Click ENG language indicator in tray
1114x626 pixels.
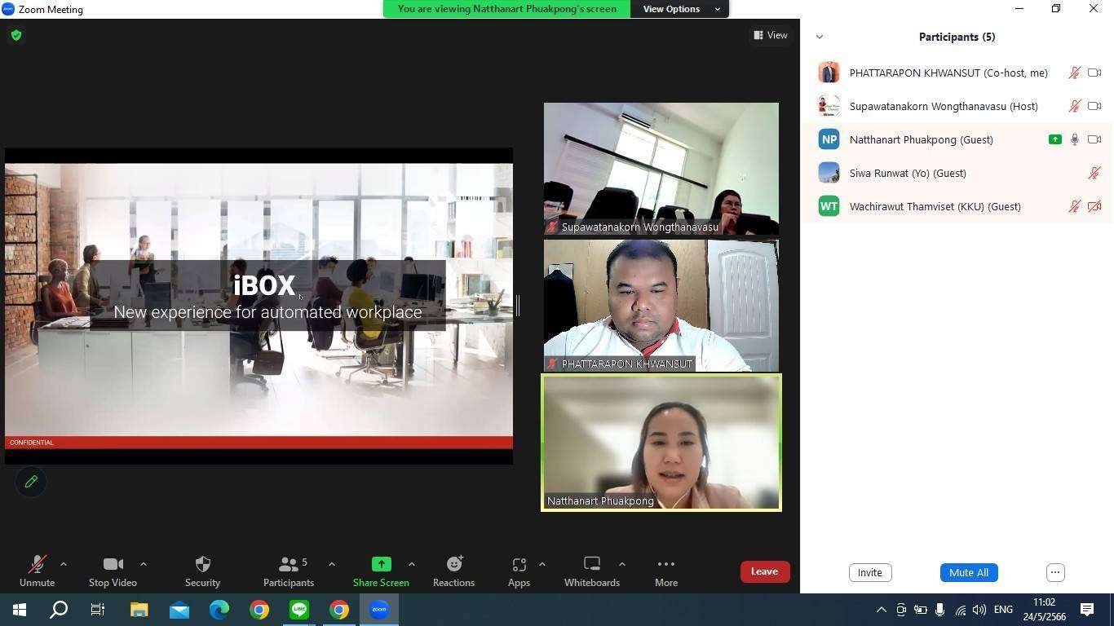(1004, 610)
